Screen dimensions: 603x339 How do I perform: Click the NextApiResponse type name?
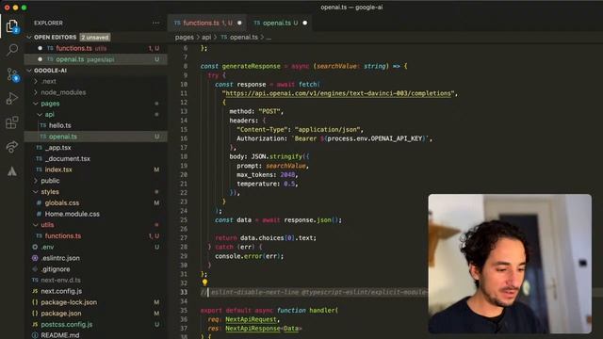(x=253, y=329)
